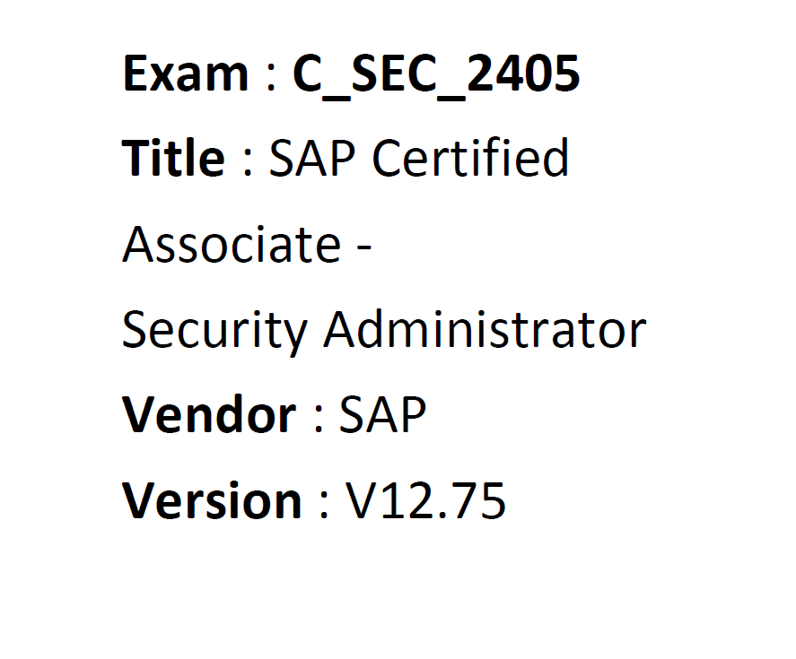Click the bold Title label

click(x=173, y=159)
